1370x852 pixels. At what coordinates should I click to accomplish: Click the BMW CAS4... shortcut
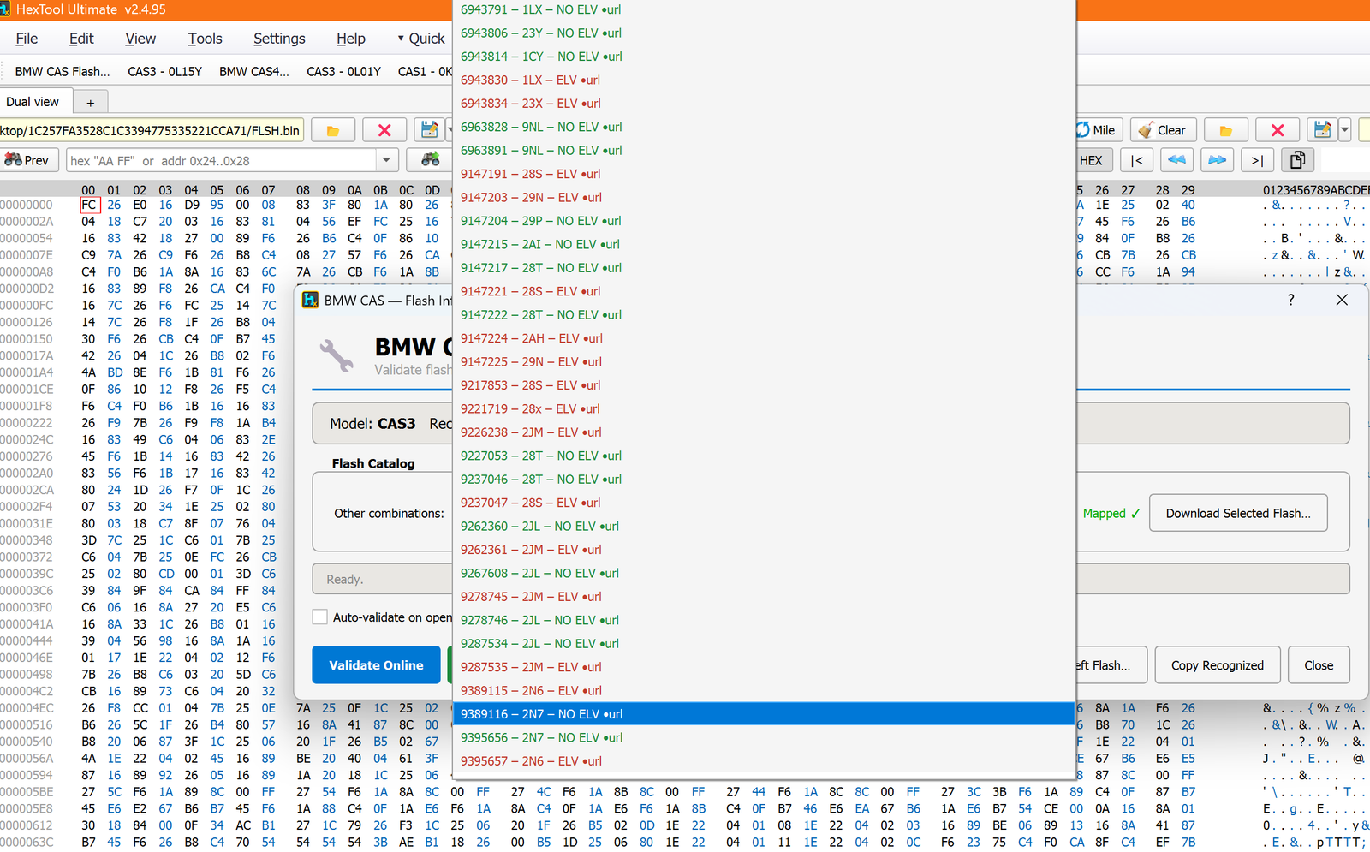tap(254, 71)
